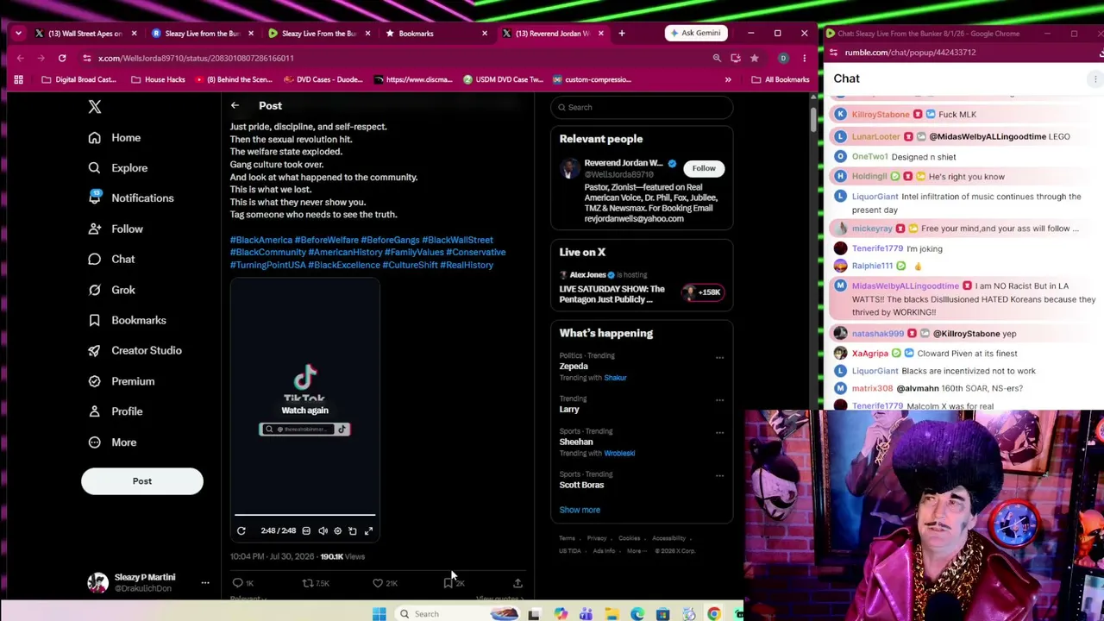
Task: Open Alex Jones live show
Action: [642, 289]
